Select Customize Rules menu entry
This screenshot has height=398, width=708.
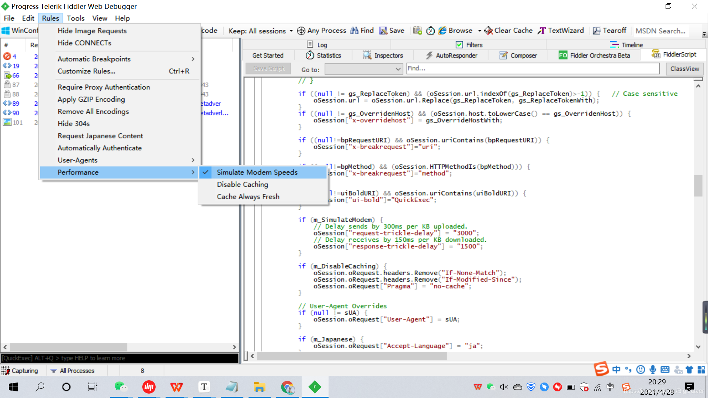[86, 71]
